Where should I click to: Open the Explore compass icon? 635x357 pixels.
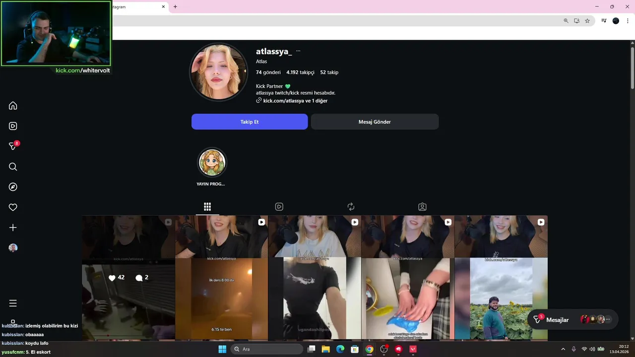13,187
